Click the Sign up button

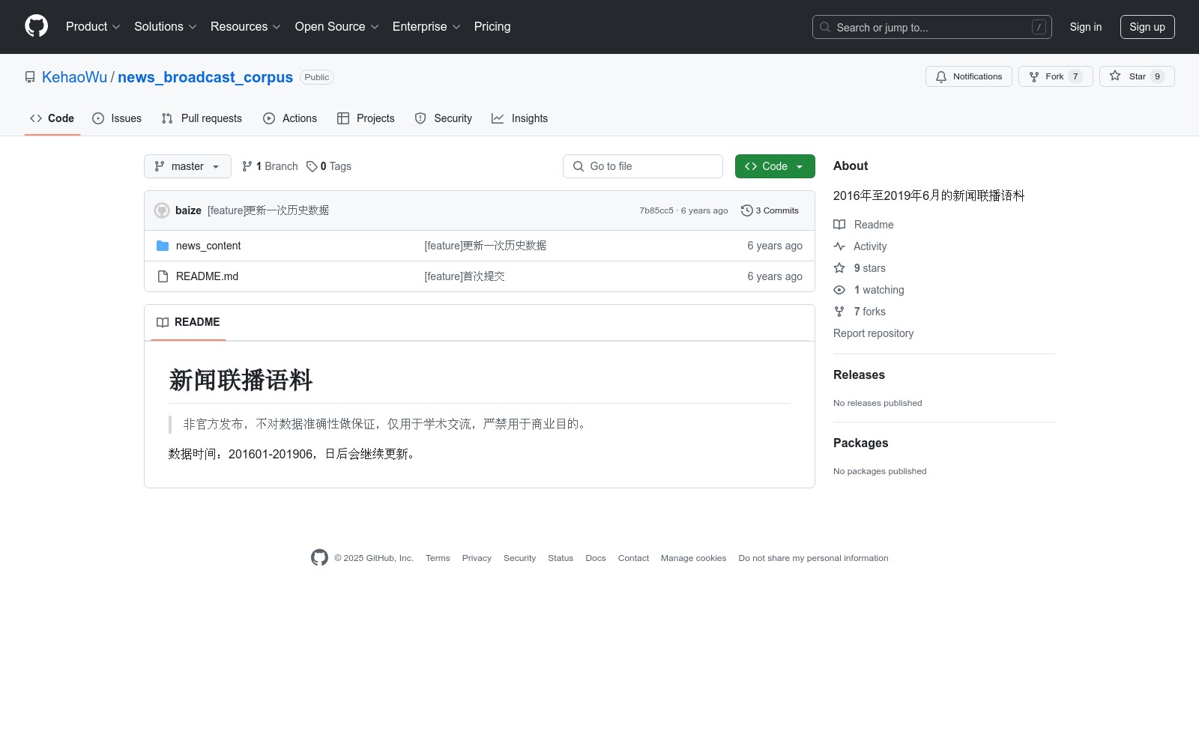[x=1147, y=27]
